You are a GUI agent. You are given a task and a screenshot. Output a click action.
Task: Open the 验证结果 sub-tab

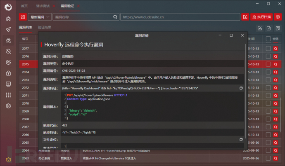[45, 28]
